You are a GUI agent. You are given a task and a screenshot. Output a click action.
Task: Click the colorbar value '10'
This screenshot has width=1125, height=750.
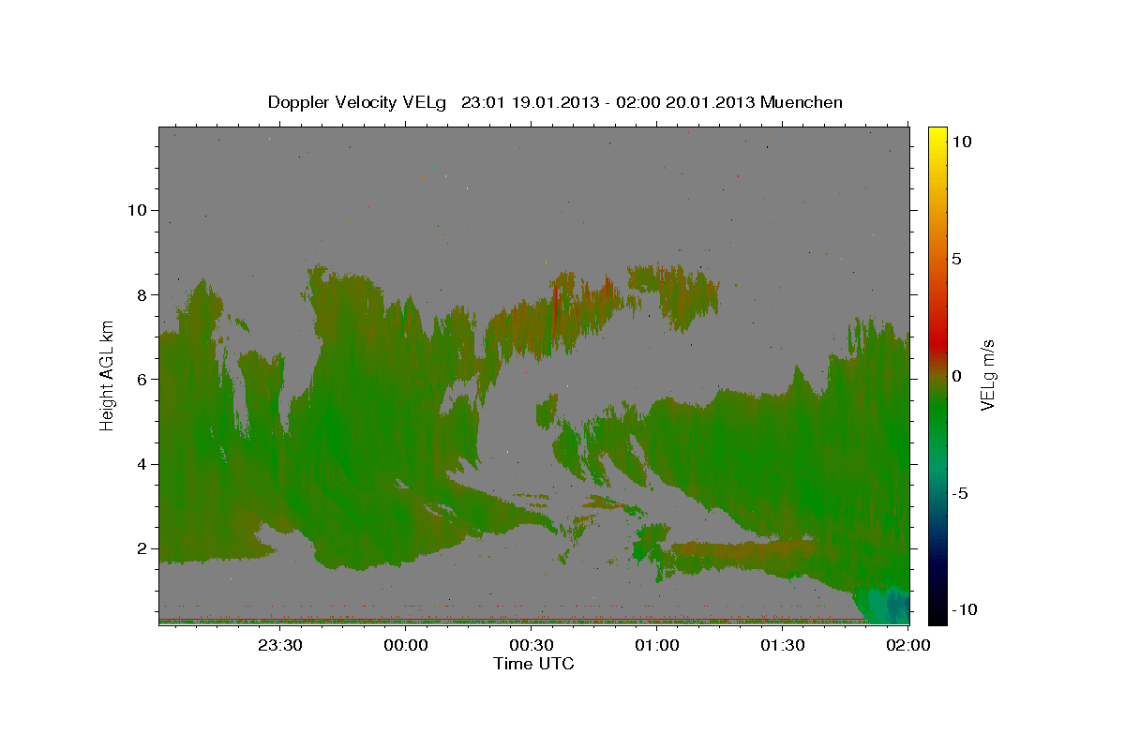tap(961, 141)
